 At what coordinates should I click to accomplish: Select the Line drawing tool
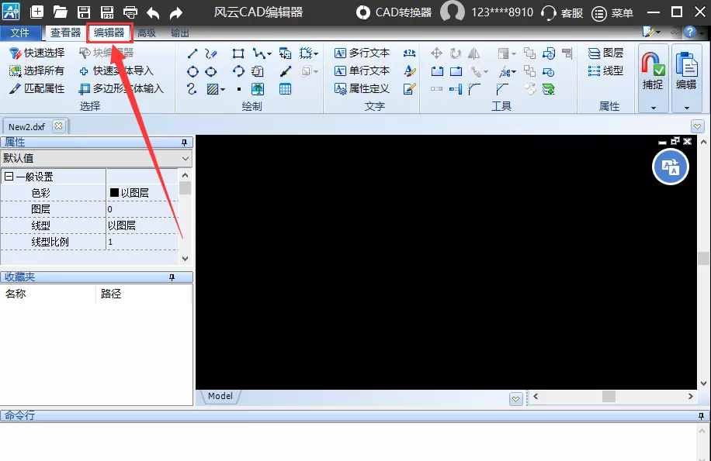(x=192, y=53)
